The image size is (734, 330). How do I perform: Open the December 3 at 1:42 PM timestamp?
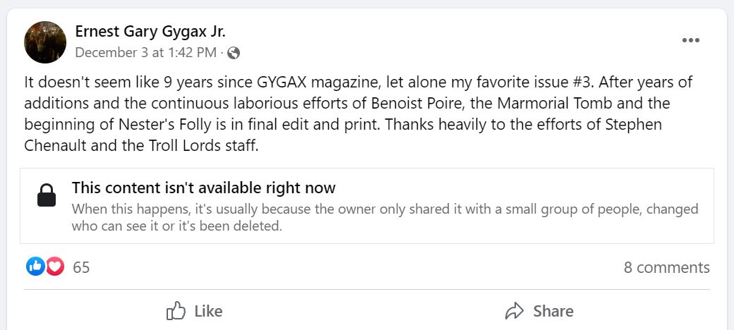coord(145,53)
